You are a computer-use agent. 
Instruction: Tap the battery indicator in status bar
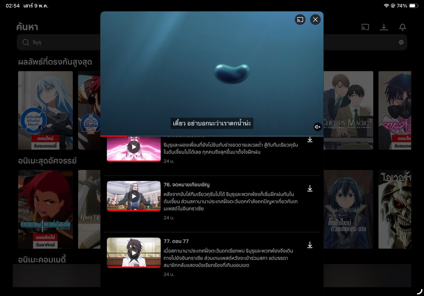point(413,6)
